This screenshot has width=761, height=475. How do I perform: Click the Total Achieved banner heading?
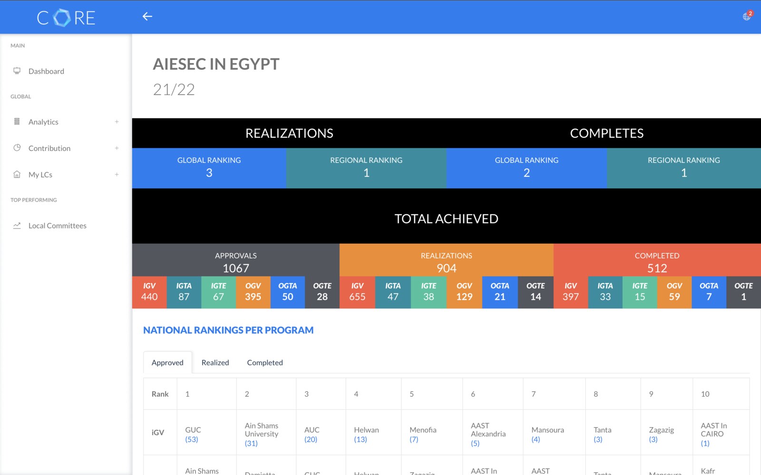click(447, 218)
